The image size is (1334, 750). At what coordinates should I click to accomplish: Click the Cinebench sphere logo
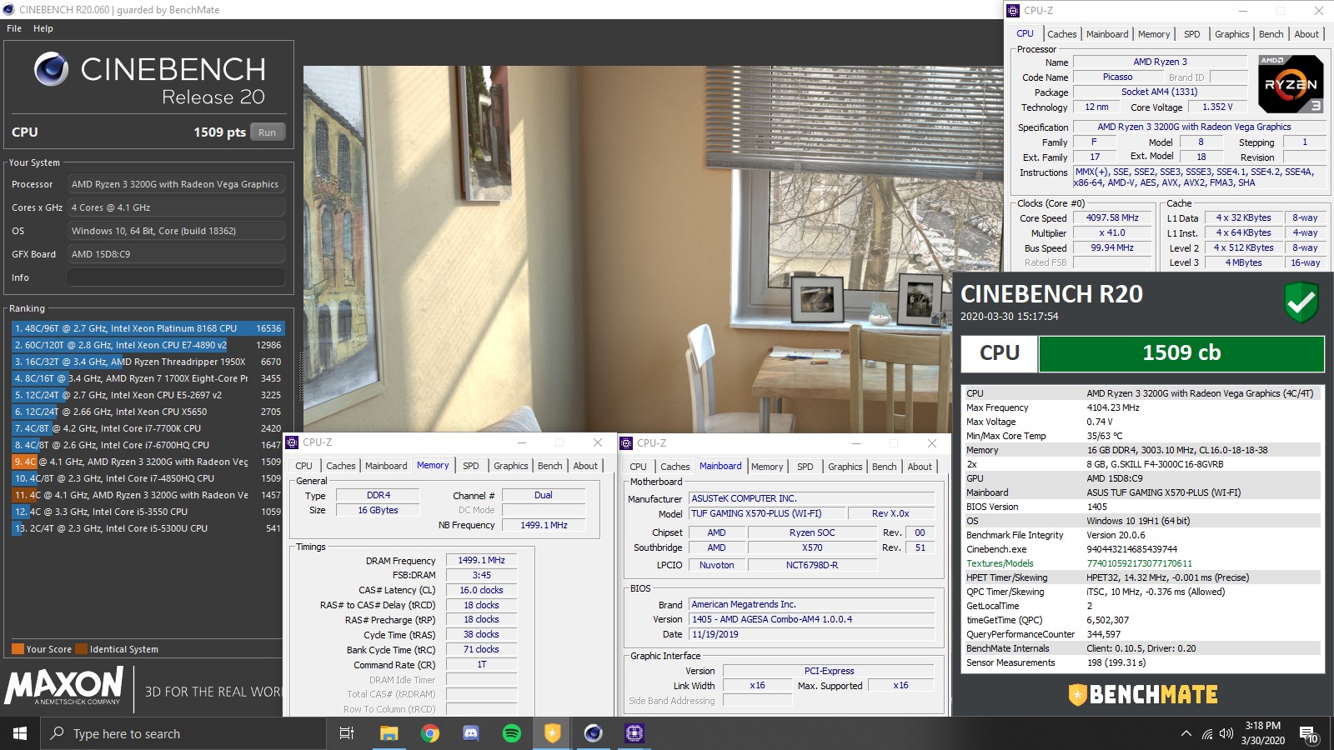click(51, 69)
